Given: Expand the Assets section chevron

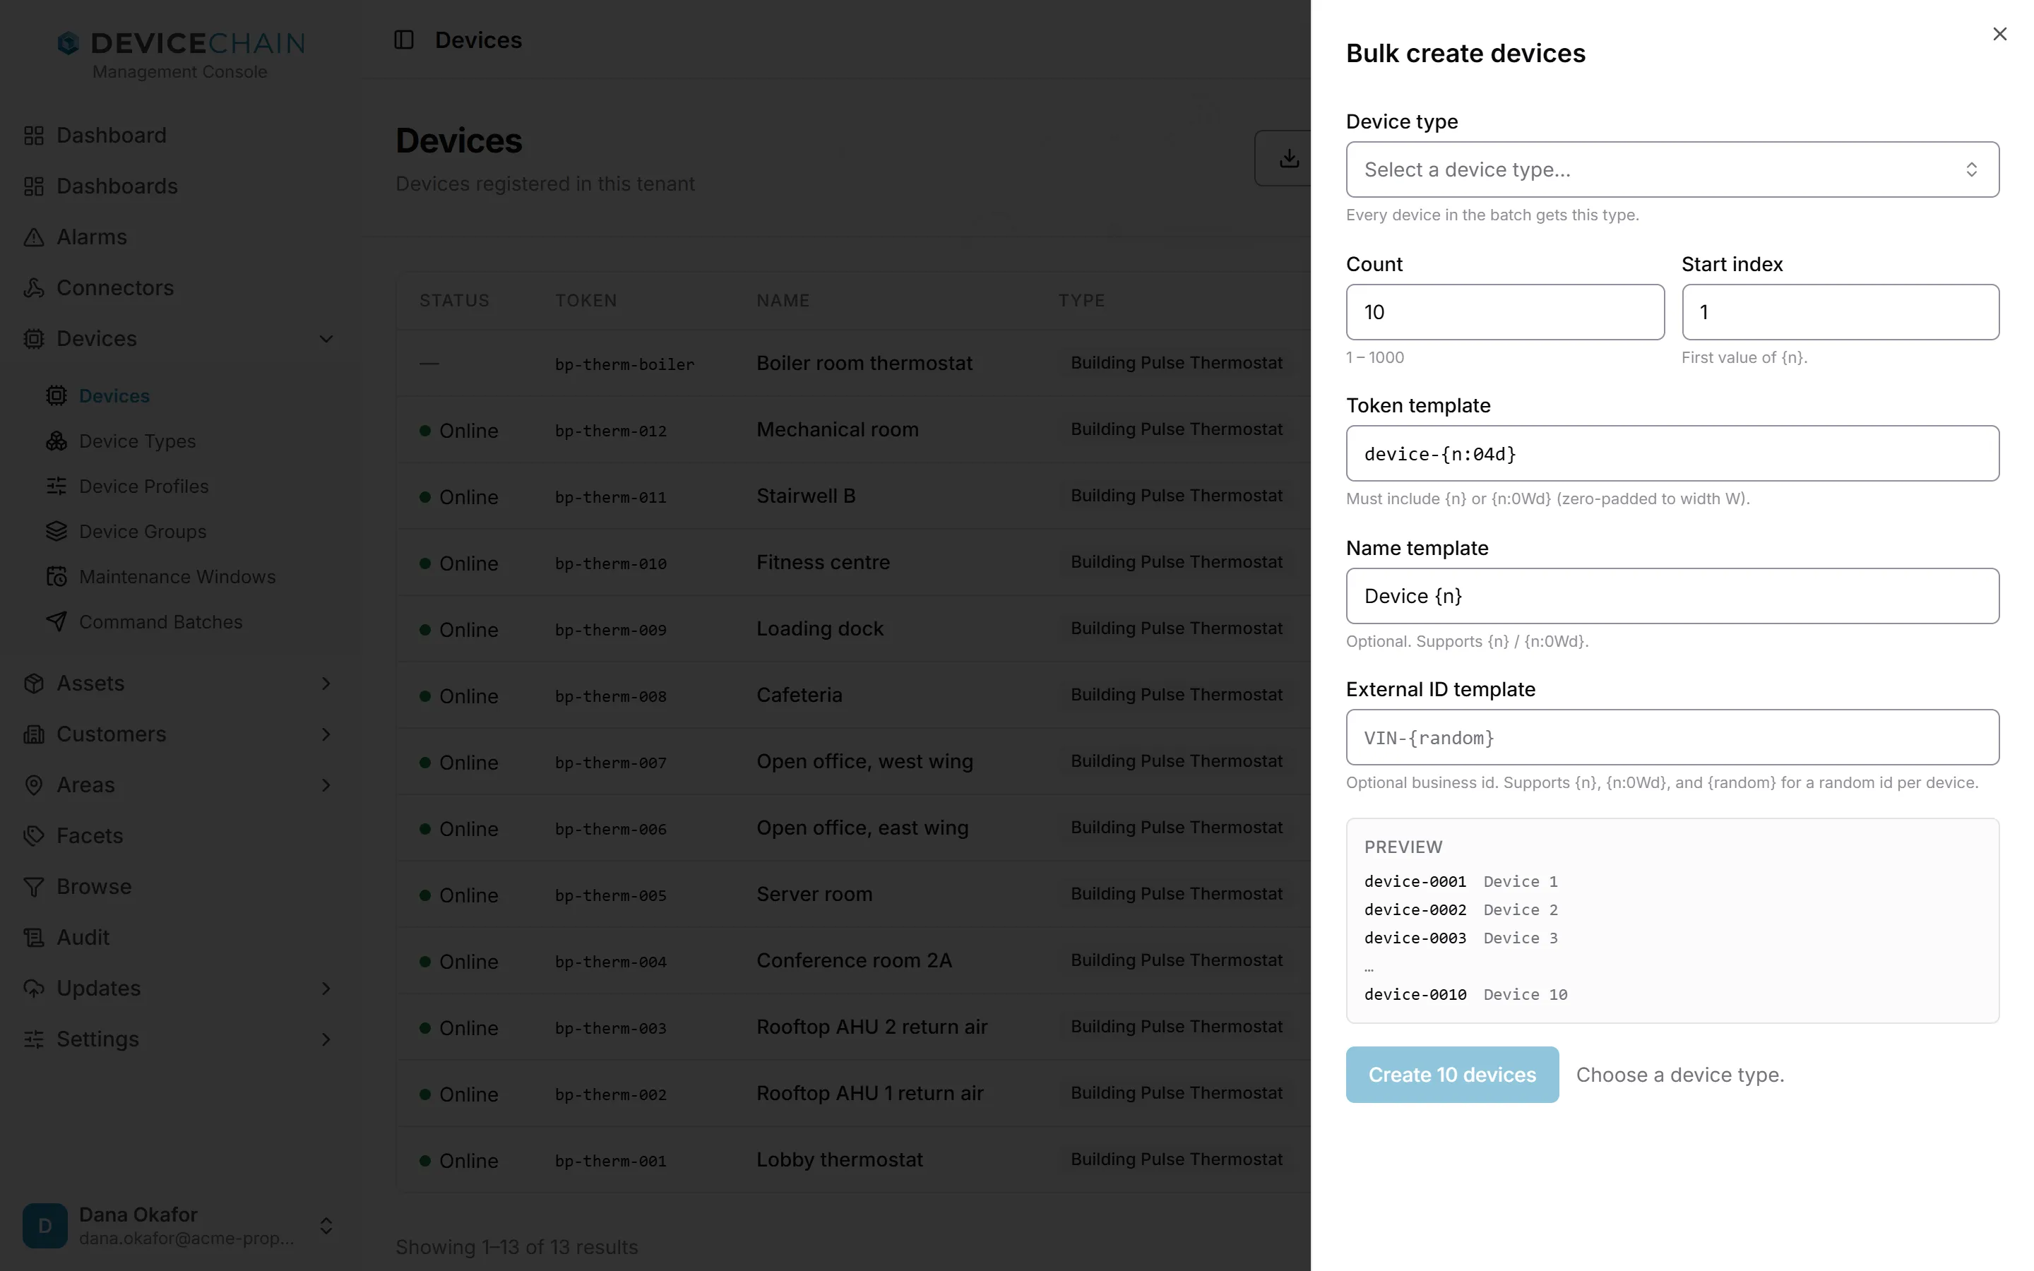Looking at the screenshot, I should pyautogui.click(x=326, y=684).
